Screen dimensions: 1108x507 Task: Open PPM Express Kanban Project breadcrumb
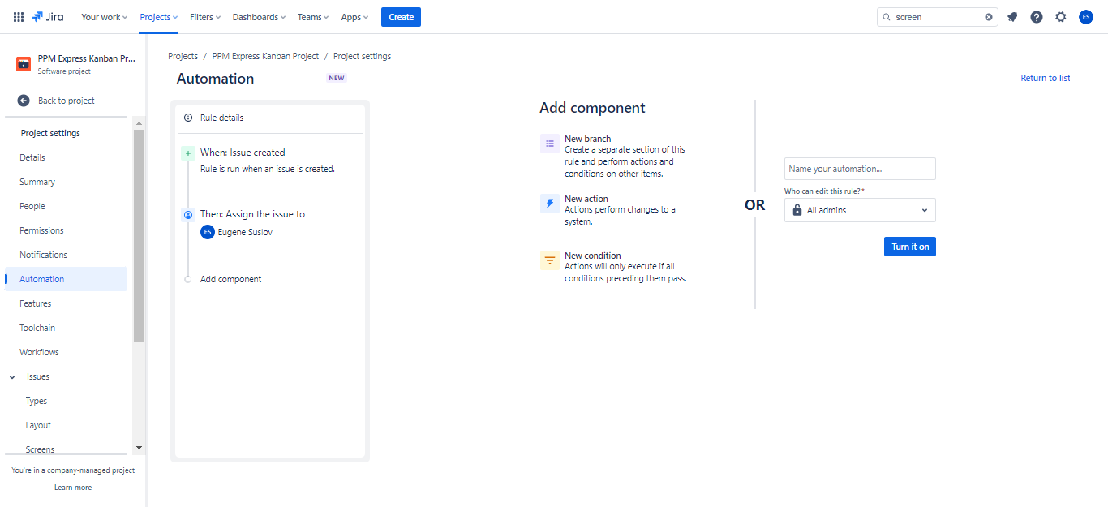(x=265, y=56)
